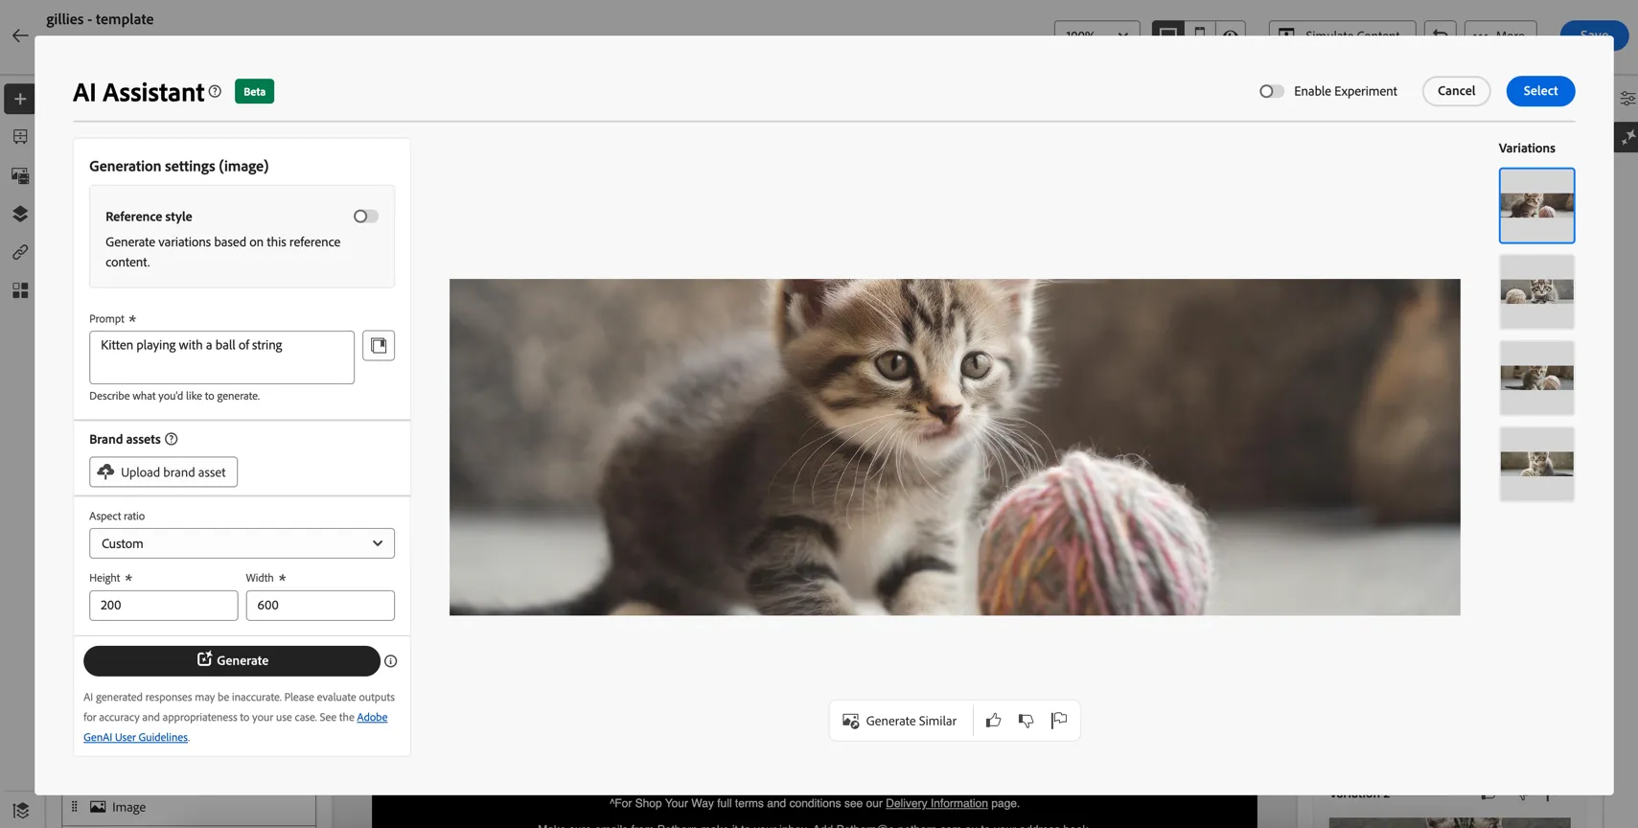
Task: Click the Height input field
Action: pyautogui.click(x=163, y=606)
